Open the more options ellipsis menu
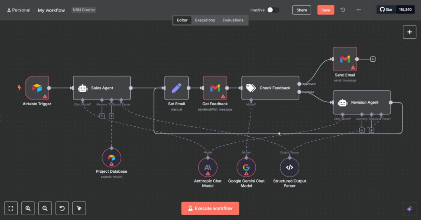The height and width of the screenshot is (220, 421). point(359,10)
